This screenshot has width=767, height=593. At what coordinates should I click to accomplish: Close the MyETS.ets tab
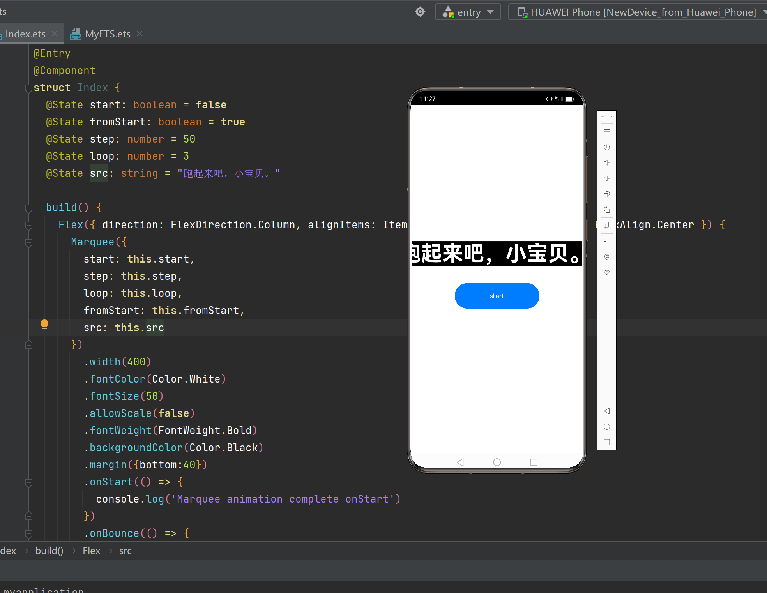coord(140,34)
